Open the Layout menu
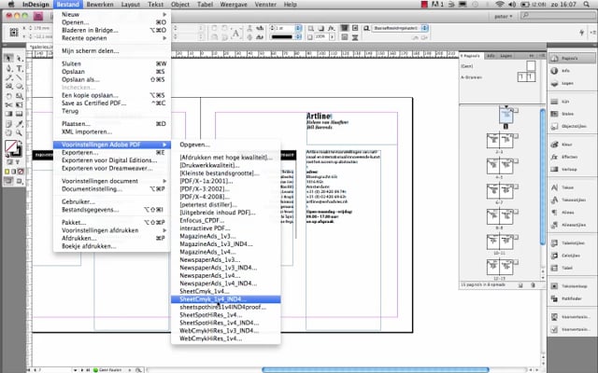Image resolution: width=598 pixels, height=373 pixels. pos(131,5)
